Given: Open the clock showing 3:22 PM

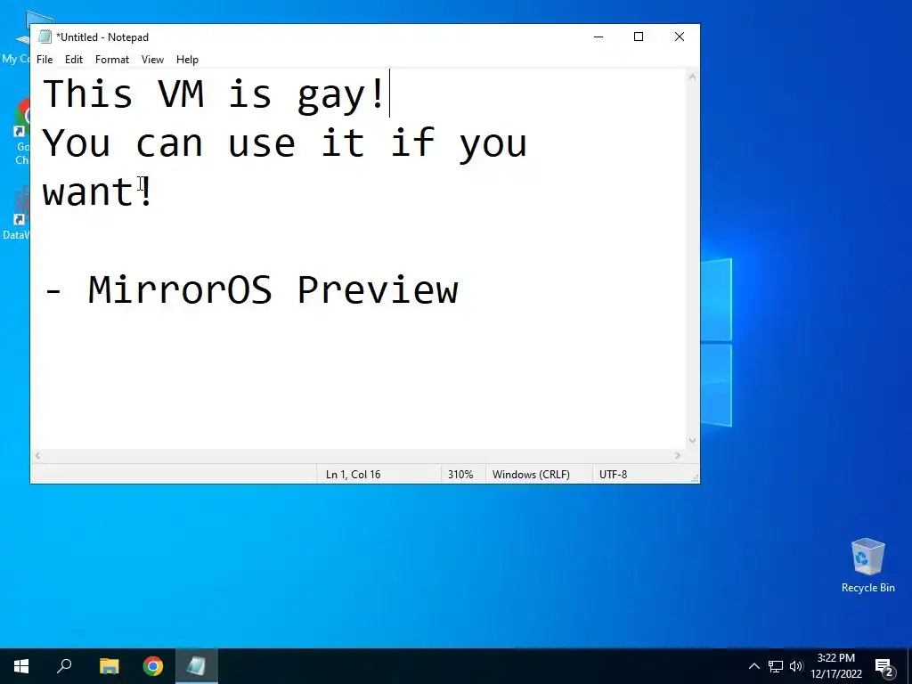Looking at the screenshot, I should click(x=835, y=666).
